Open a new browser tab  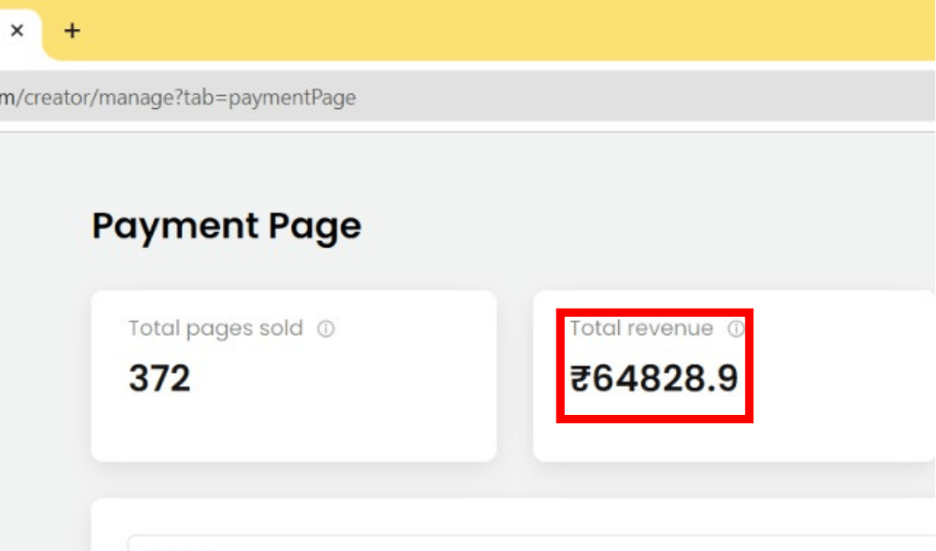click(x=72, y=31)
